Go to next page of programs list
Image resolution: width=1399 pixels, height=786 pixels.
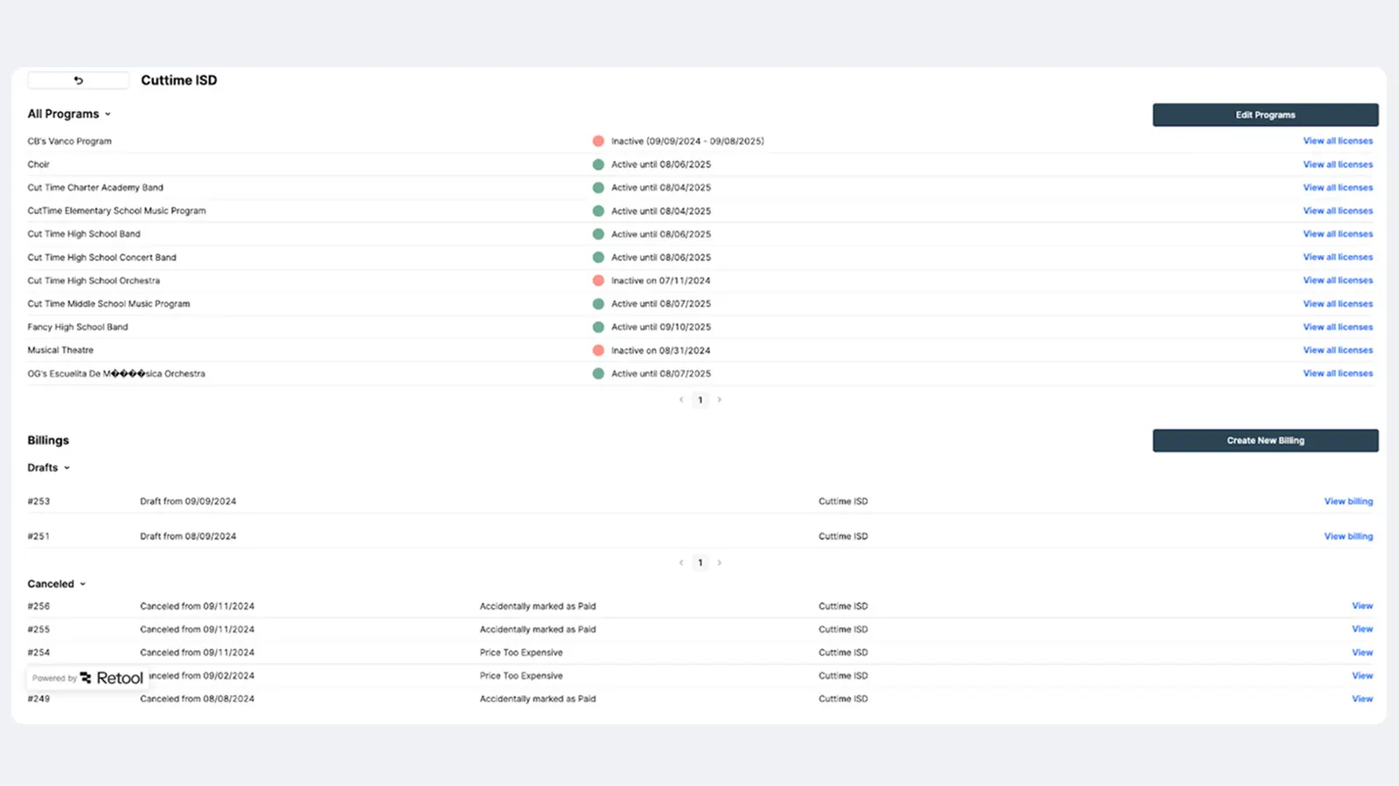click(720, 400)
